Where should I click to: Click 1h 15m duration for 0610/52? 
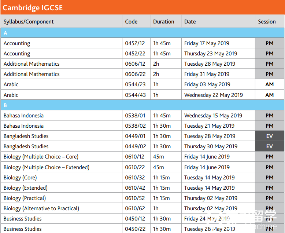tap(162, 198)
